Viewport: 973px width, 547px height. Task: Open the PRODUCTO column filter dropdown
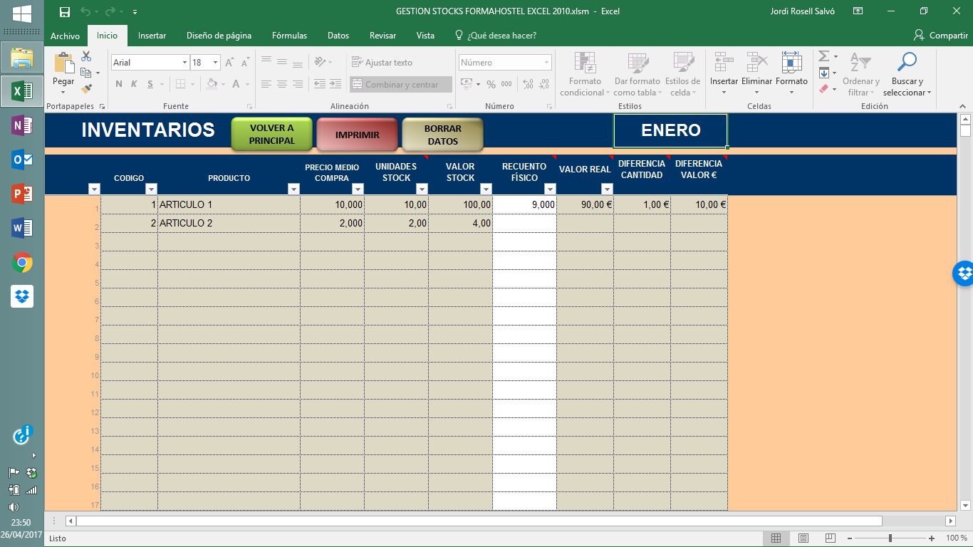(x=293, y=189)
